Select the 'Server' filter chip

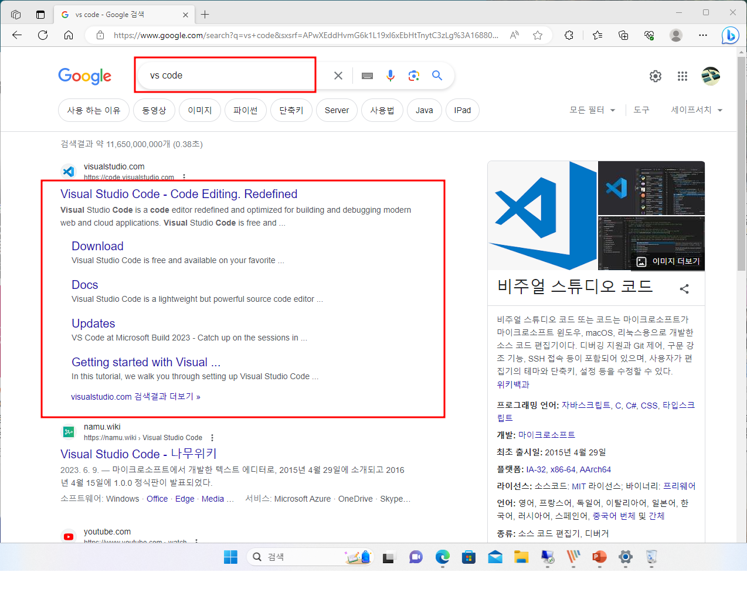(x=337, y=110)
